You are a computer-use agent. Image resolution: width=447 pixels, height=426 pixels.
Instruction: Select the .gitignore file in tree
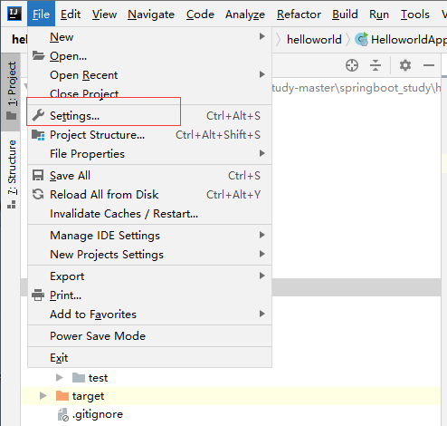[x=98, y=414]
